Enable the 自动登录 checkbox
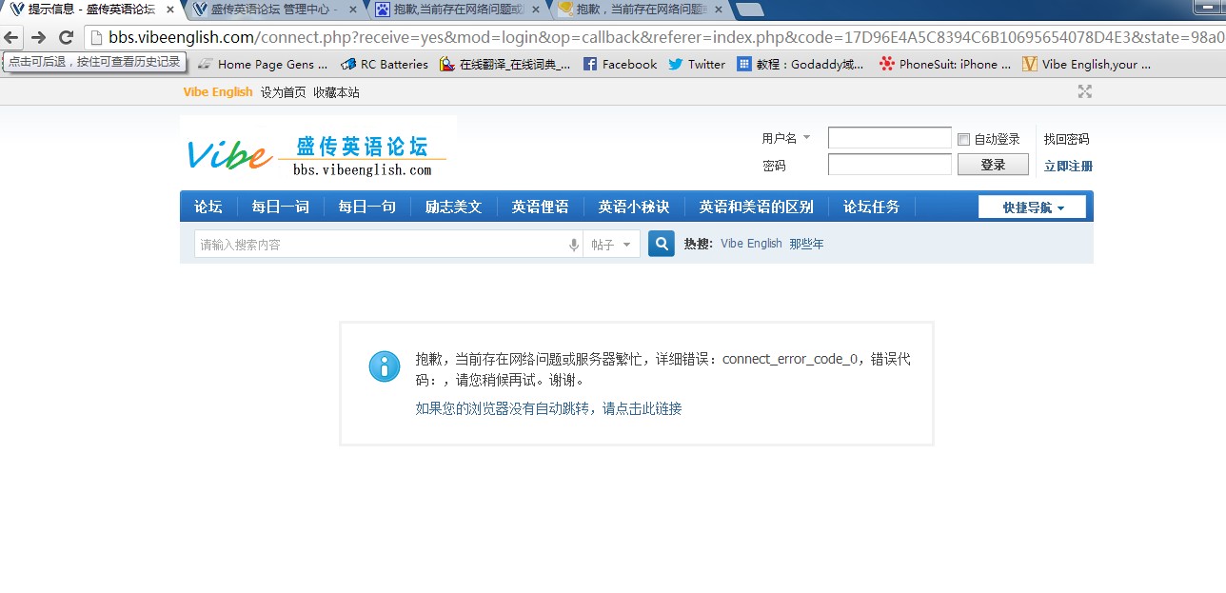The image size is (1226, 593). point(963,139)
